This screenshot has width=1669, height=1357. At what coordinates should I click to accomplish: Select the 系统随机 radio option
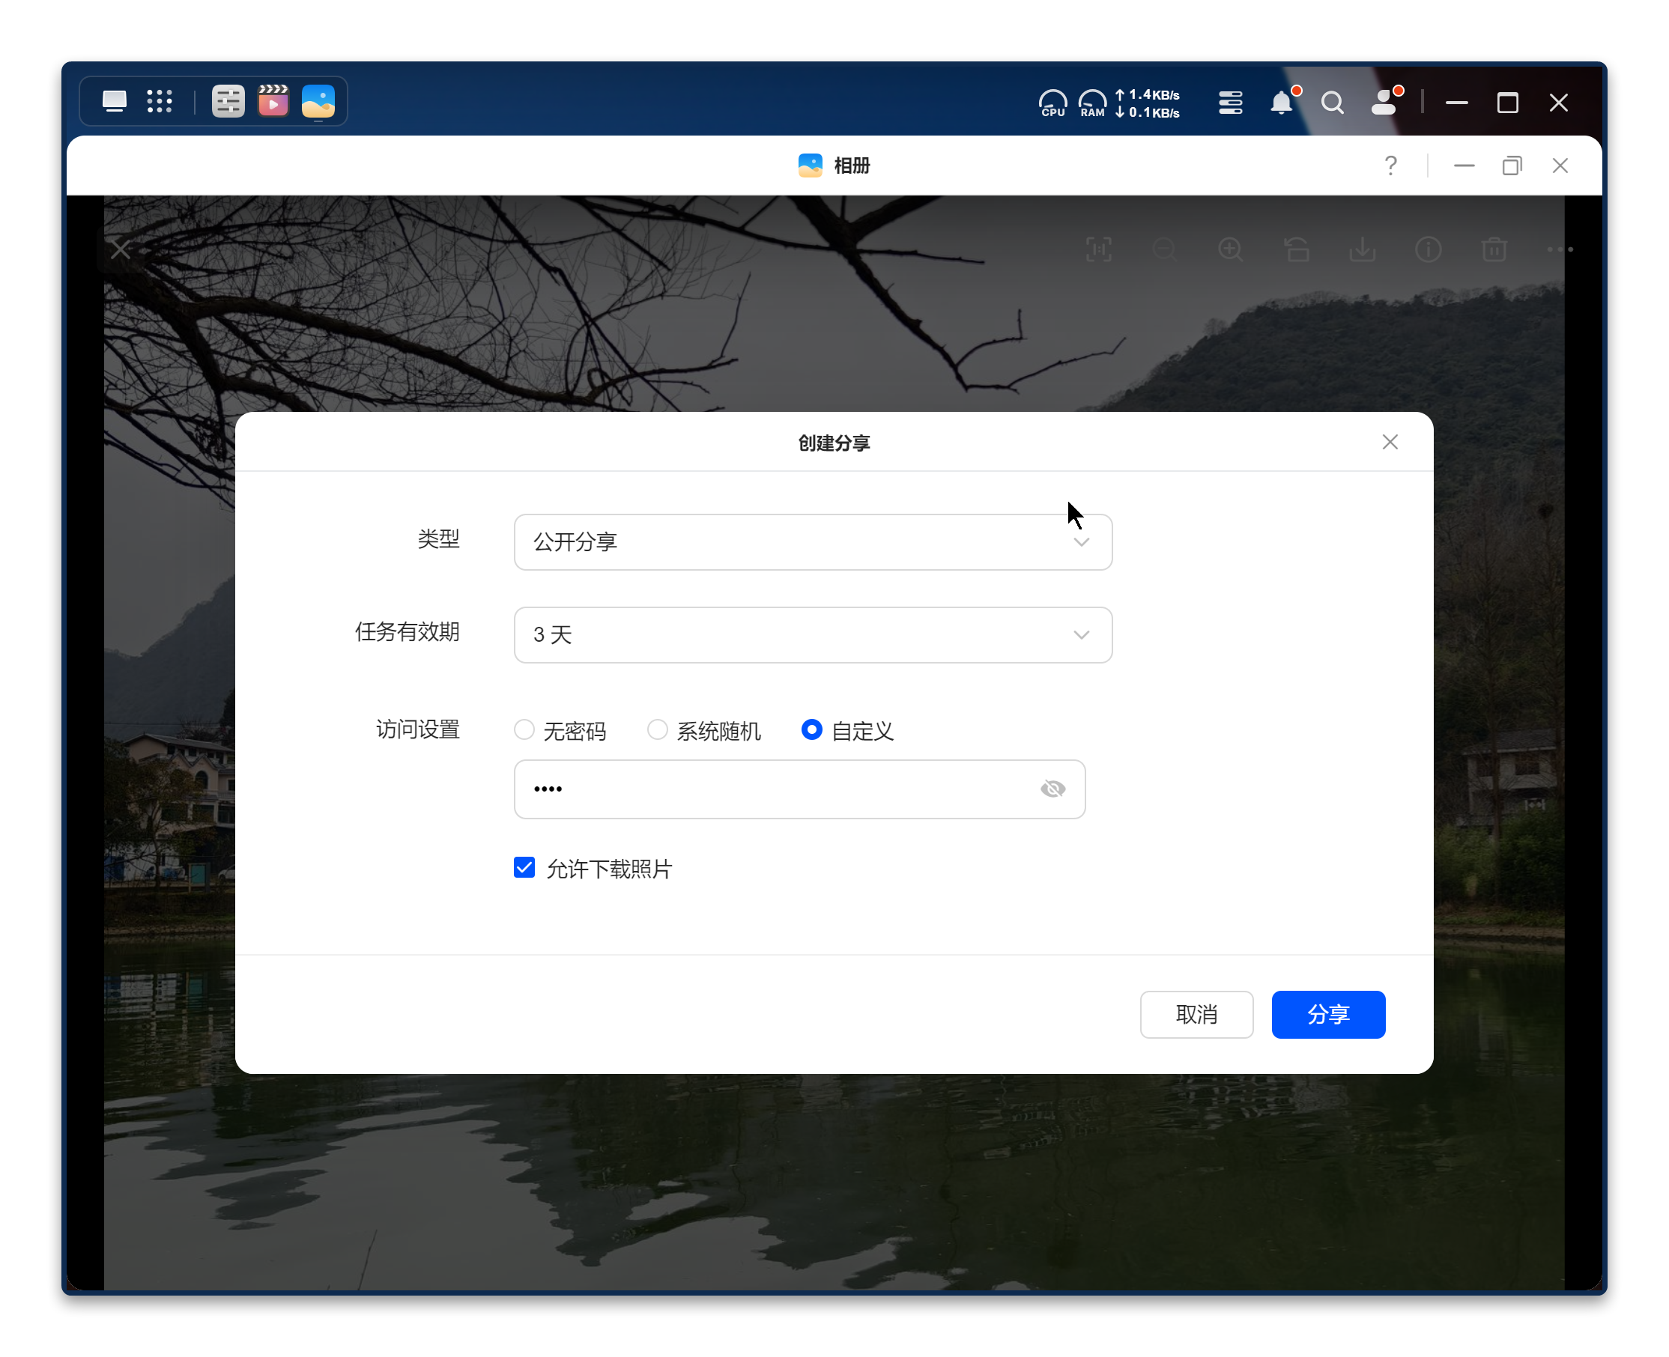tap(658, 729)
